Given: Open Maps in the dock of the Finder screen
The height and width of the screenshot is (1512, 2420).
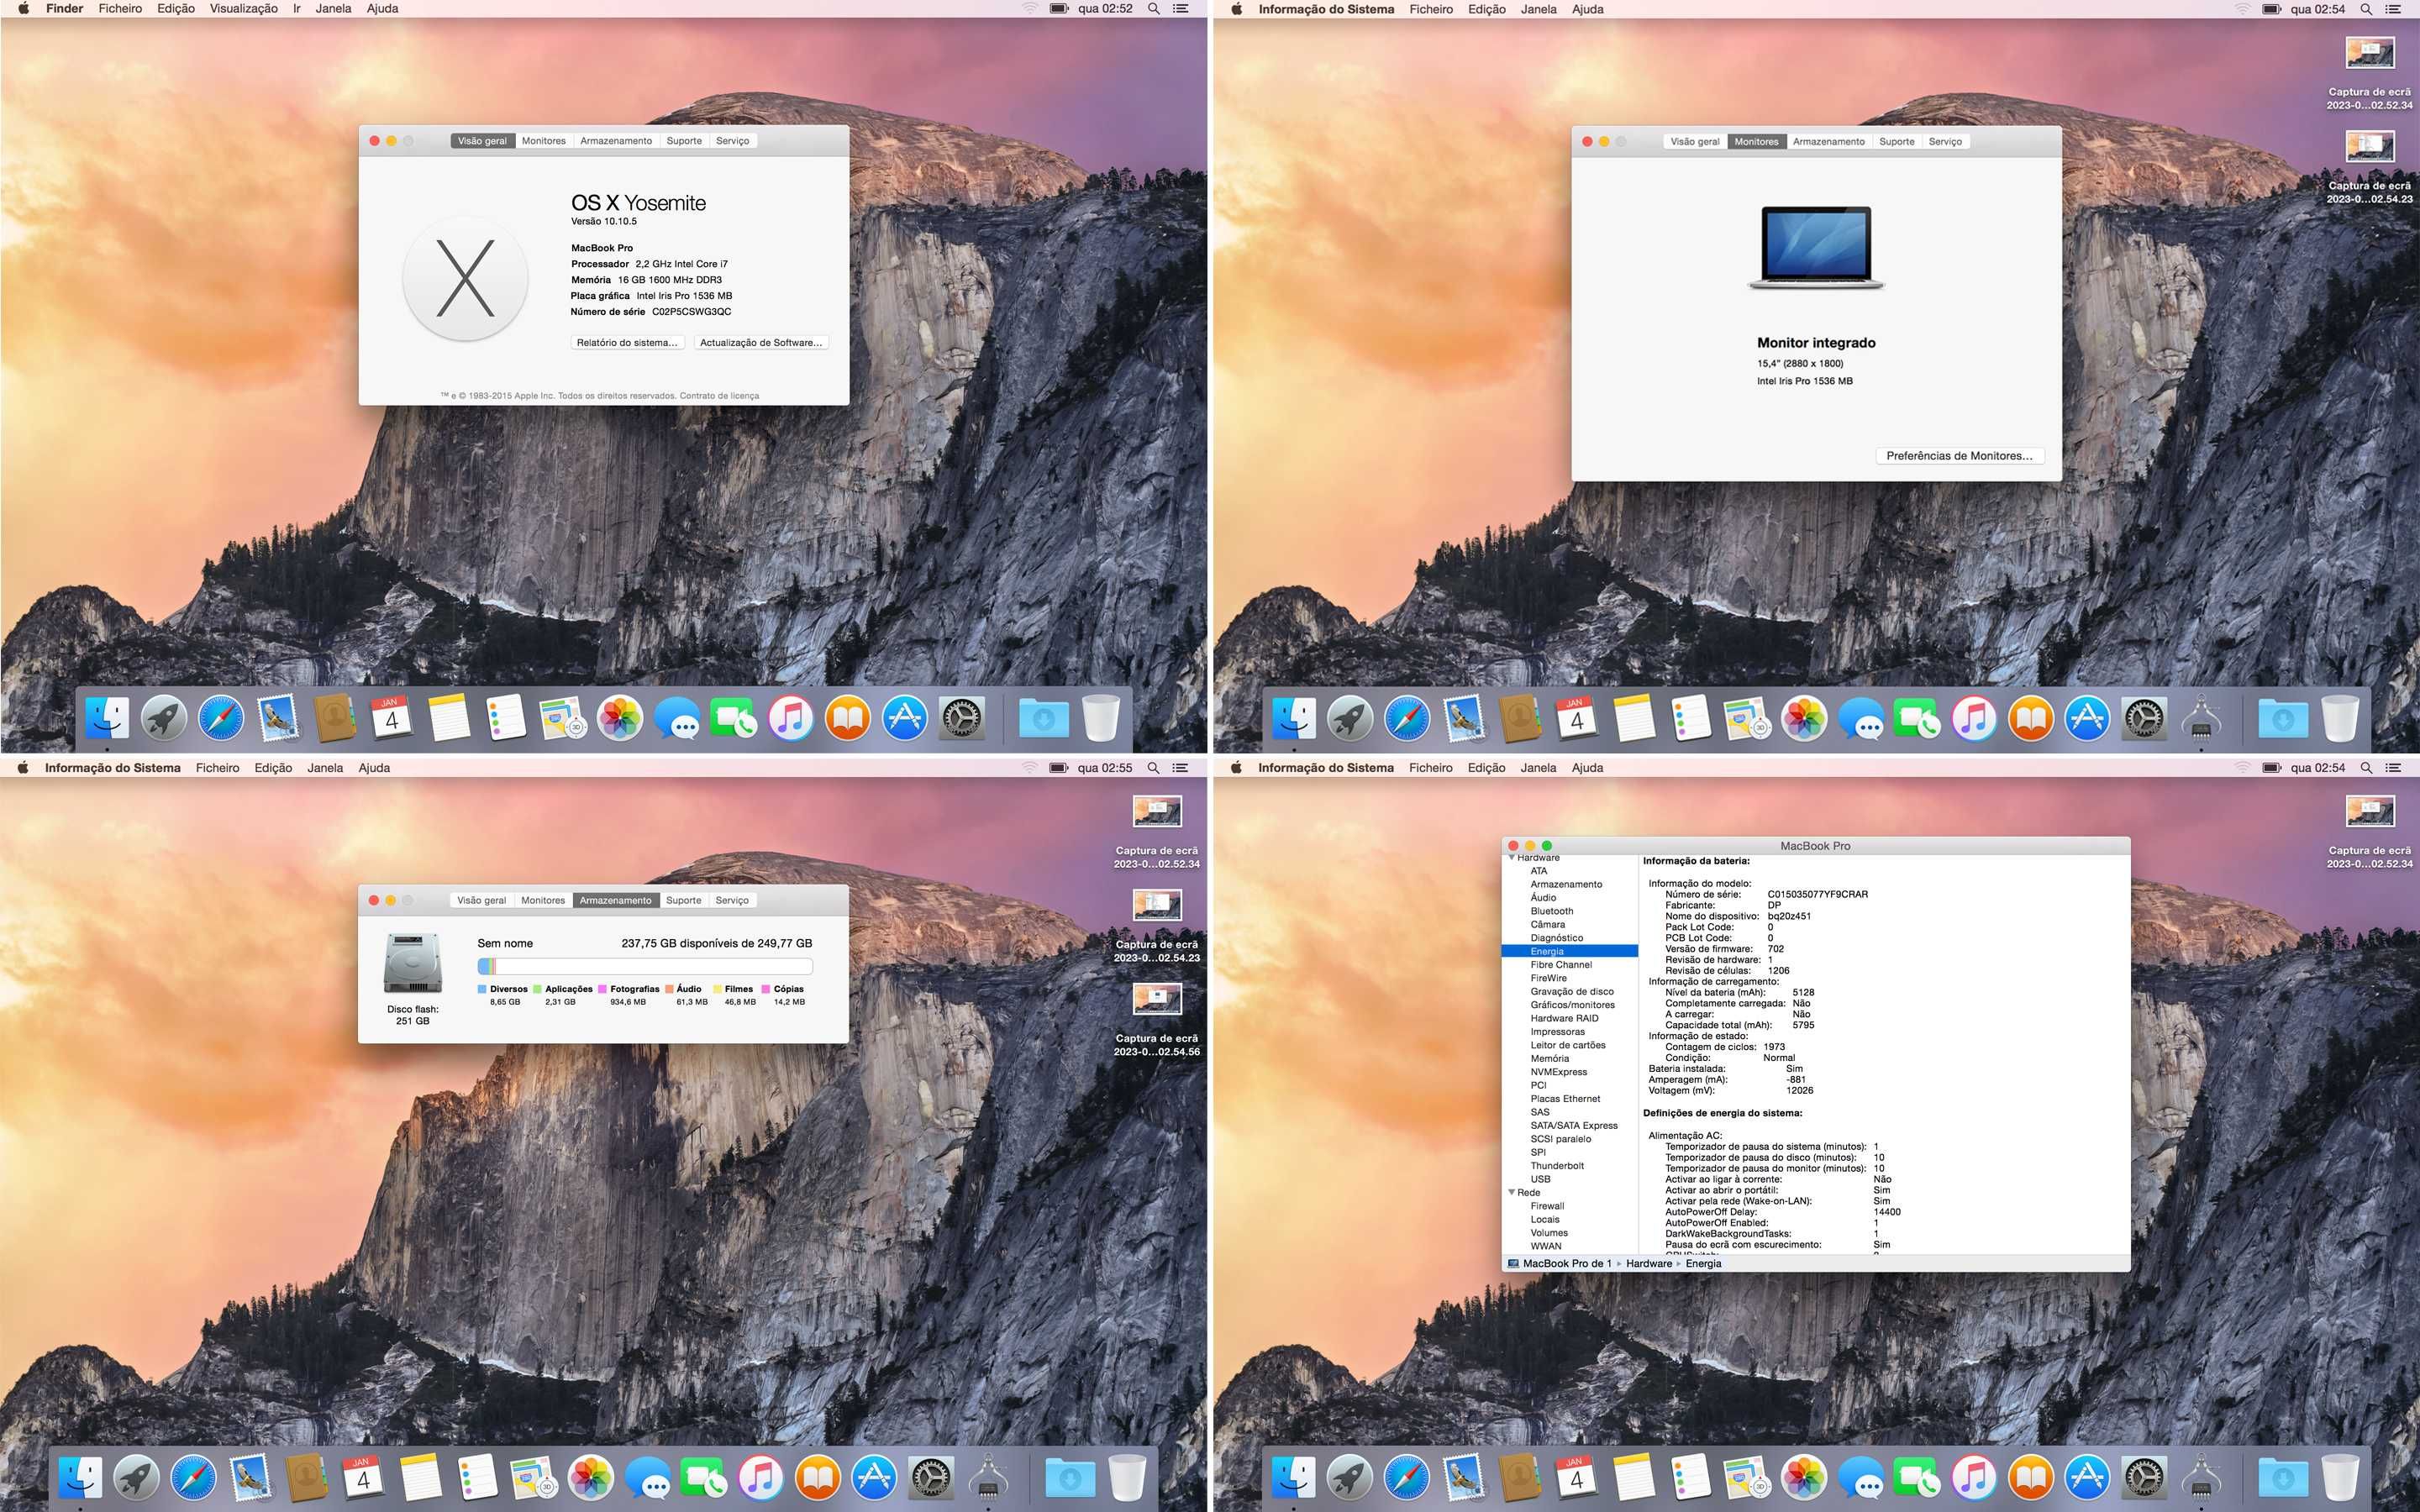Looking at the screenshot, I should tap(563, 718).
